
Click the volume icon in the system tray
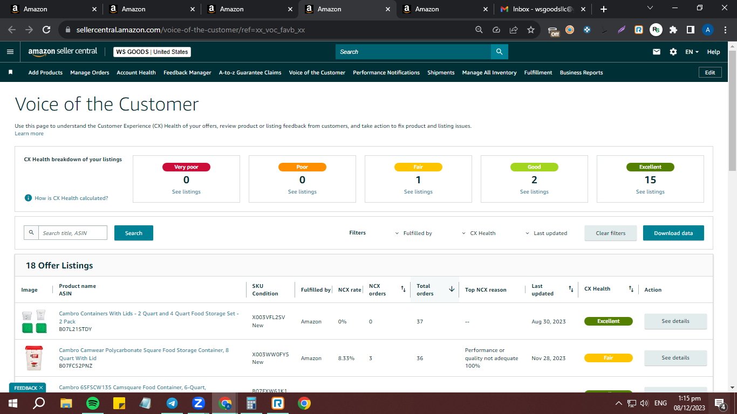click(x=644, y=403)
